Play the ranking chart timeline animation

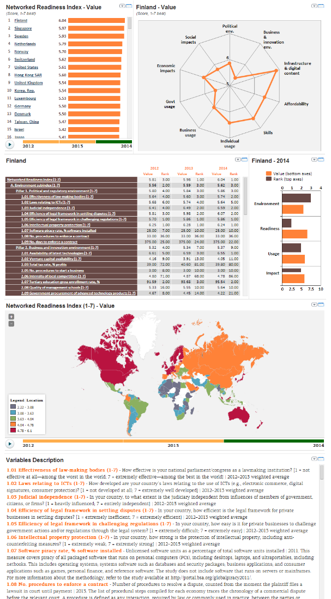point(9,145)
